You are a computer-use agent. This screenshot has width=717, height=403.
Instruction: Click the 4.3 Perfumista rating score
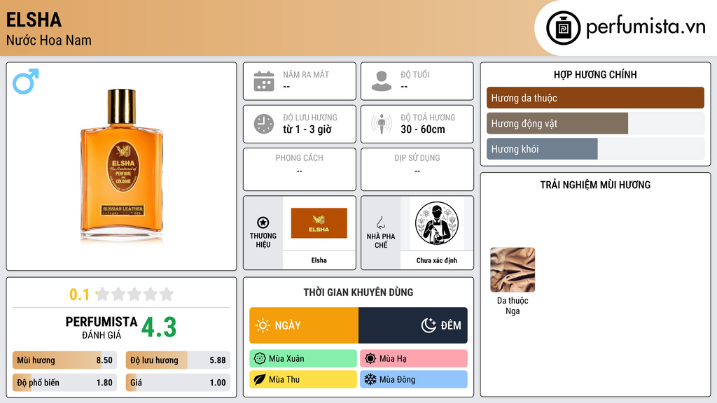[x=159, y=327]
